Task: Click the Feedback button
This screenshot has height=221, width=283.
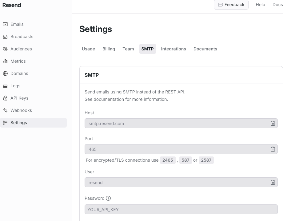Action: pos(231,5)
